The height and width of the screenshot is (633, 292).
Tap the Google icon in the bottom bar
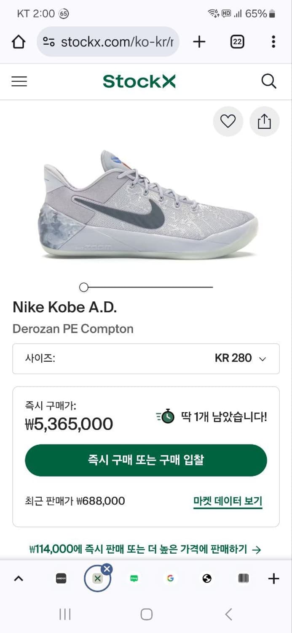(x=170, y=579)
